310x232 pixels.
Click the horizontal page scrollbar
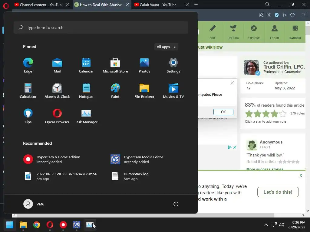[x=145, y=215]
